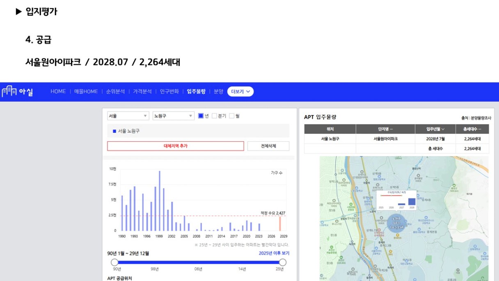Screen dimensions: 499x281
Task: Sort by 입주년월 column header
Action: coord(435,129)
